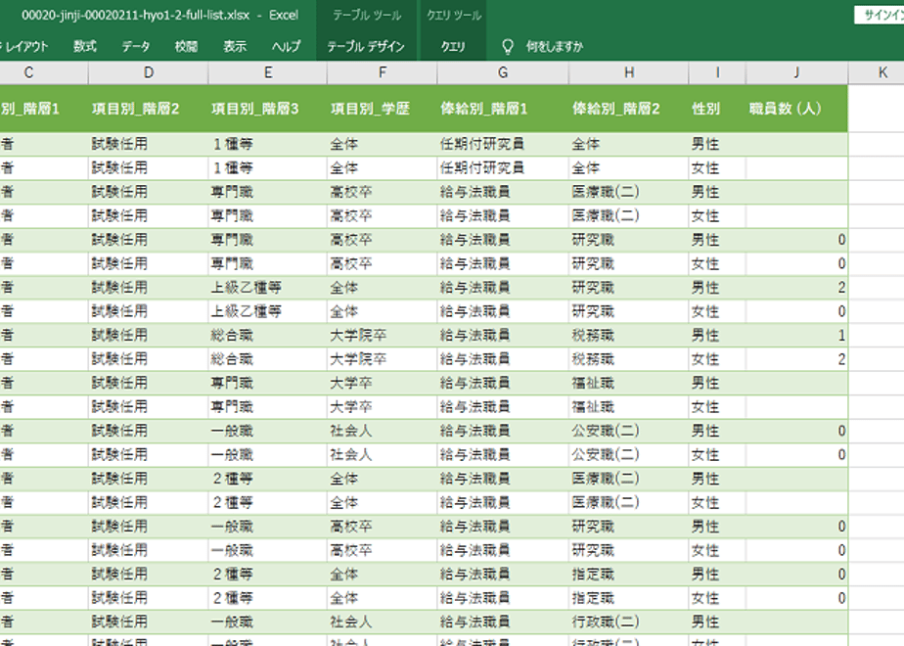Select 職員数 value 1 in 税務職 row
Screen dimensions: 904x646
point(796,336)
